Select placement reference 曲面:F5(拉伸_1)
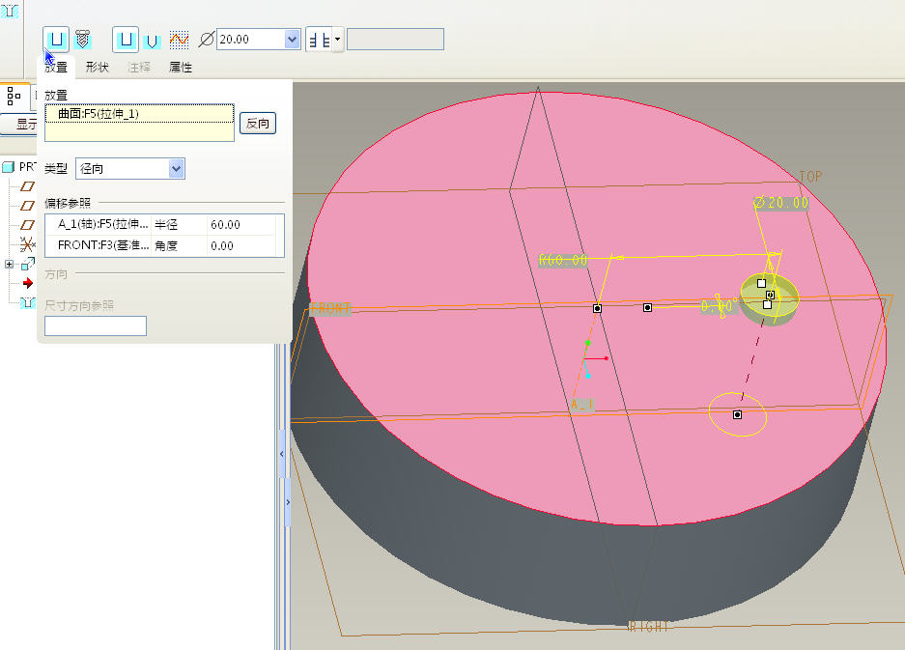905x650 pixels. point(139,114)
